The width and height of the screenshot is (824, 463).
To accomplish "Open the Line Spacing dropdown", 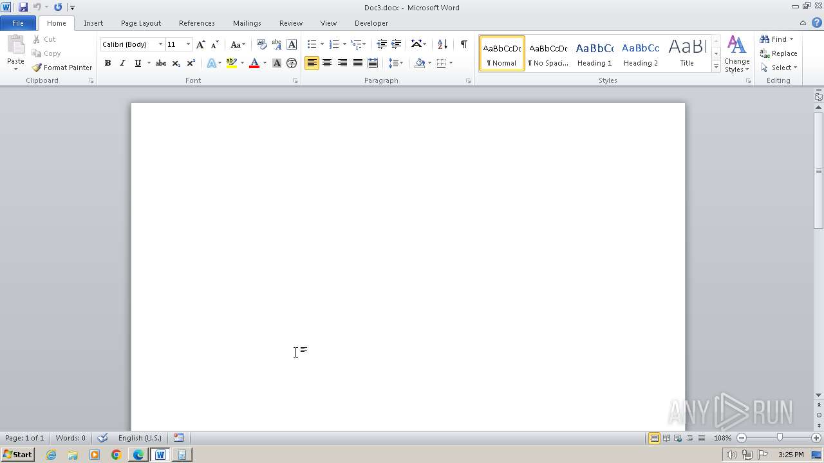I will pyautogui.click(x=395, y=63).
